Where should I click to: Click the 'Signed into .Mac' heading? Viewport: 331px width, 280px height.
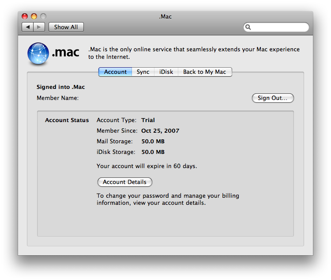point(60,87)
